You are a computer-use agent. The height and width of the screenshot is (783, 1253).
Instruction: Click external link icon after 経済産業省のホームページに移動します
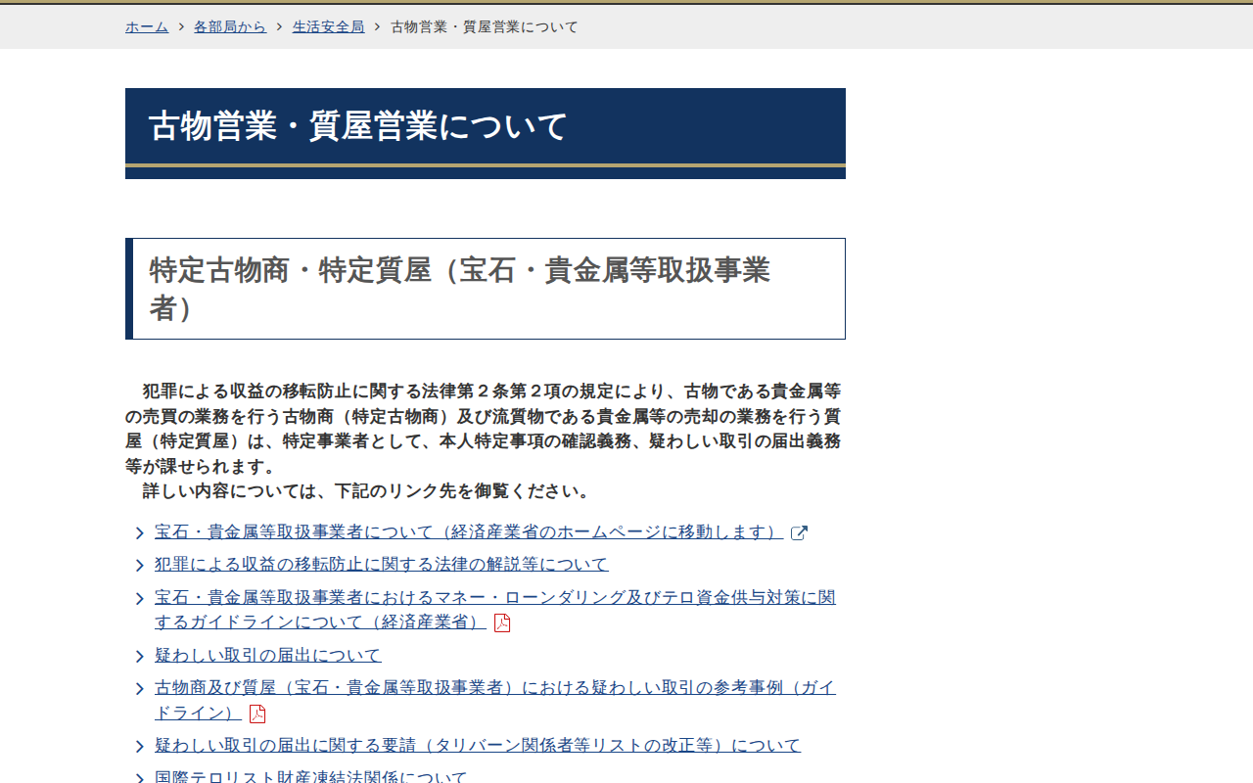point(799,532)
